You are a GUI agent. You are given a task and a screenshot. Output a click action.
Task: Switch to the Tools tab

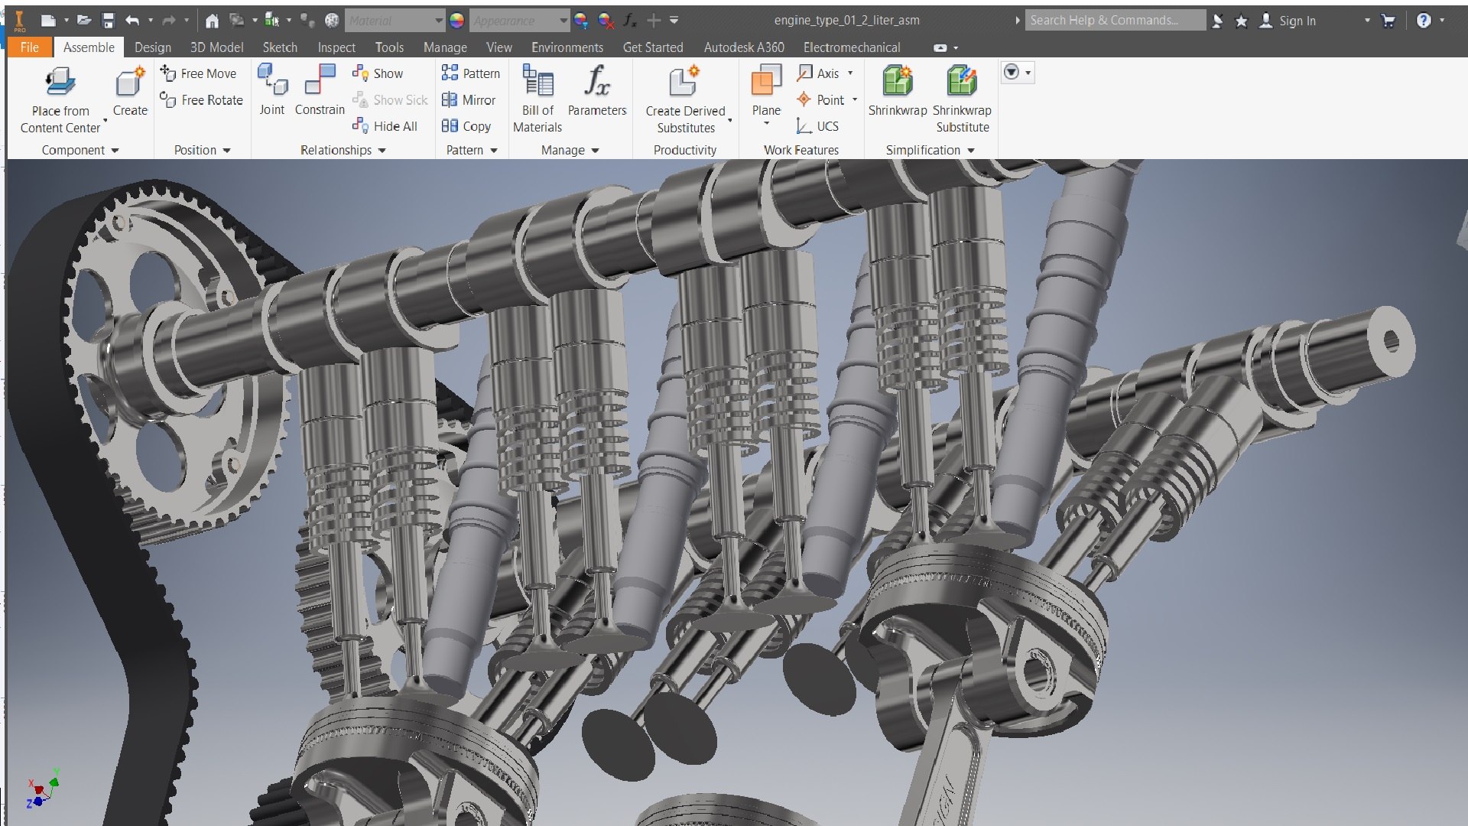pyautogui.click(x=389, y=47)
